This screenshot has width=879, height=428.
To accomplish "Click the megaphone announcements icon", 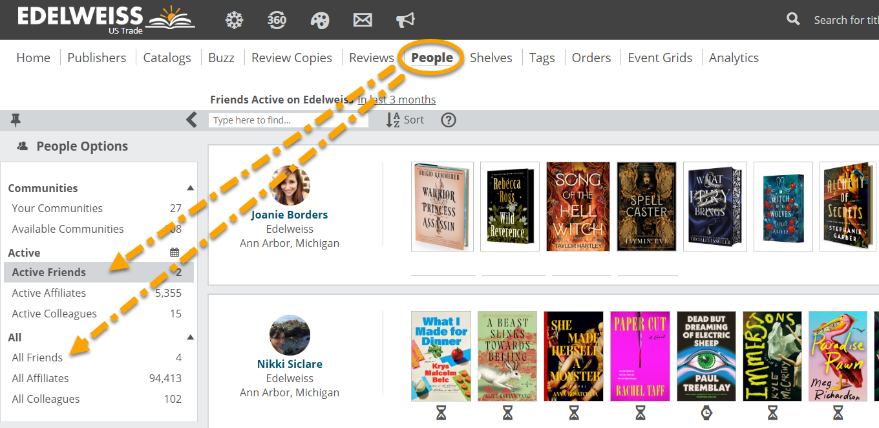I will [405, 20].
